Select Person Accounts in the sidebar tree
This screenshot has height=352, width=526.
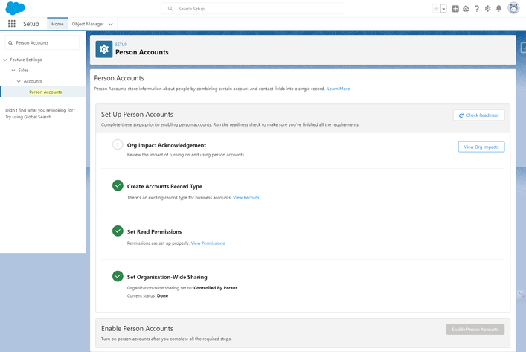pyautogui.click(x=45, y=92)
